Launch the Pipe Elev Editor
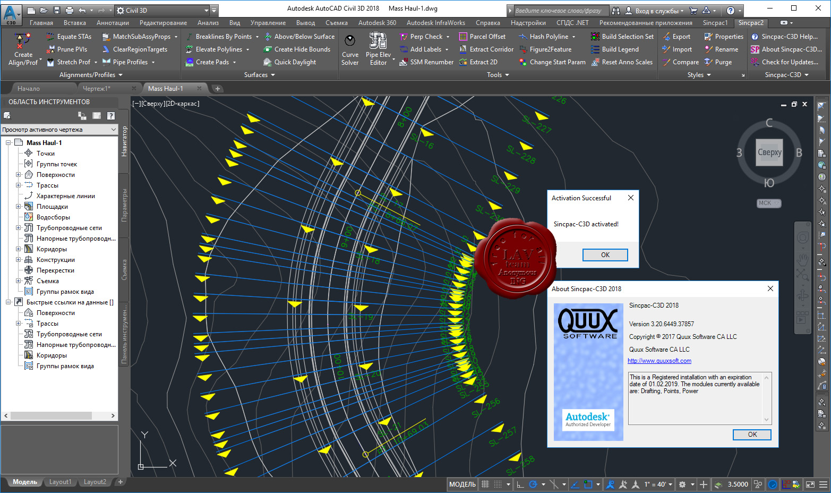 click(x=378, y=49)
